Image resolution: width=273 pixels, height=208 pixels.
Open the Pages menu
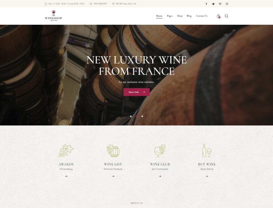pos(170,16)
